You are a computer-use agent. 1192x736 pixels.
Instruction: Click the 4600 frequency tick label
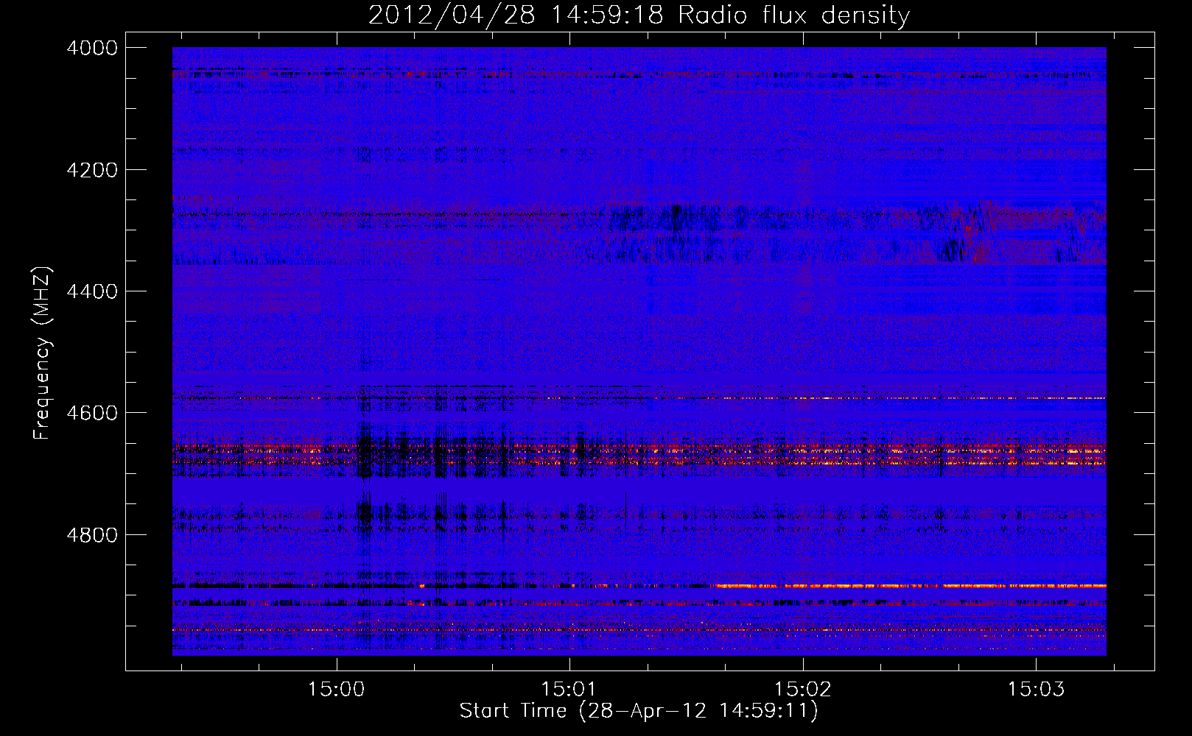tap(92, 413)
